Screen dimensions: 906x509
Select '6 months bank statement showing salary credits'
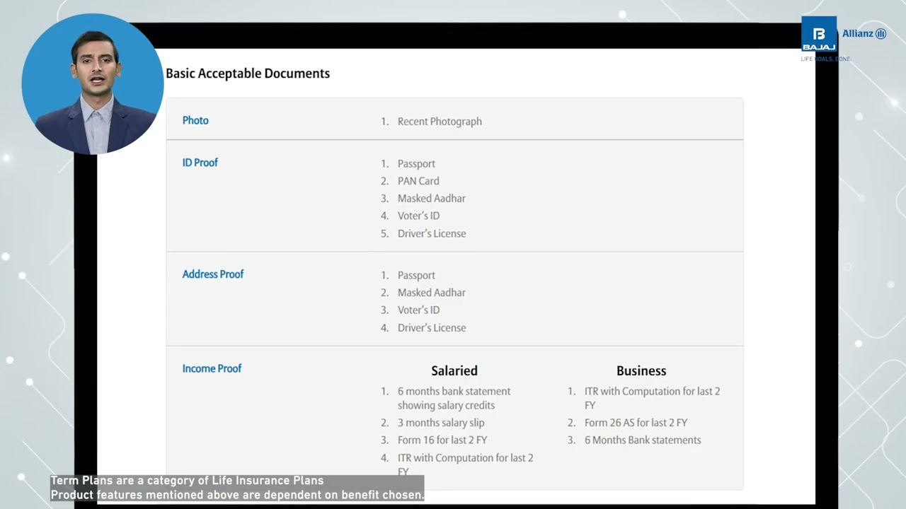(x=454, y=398)
